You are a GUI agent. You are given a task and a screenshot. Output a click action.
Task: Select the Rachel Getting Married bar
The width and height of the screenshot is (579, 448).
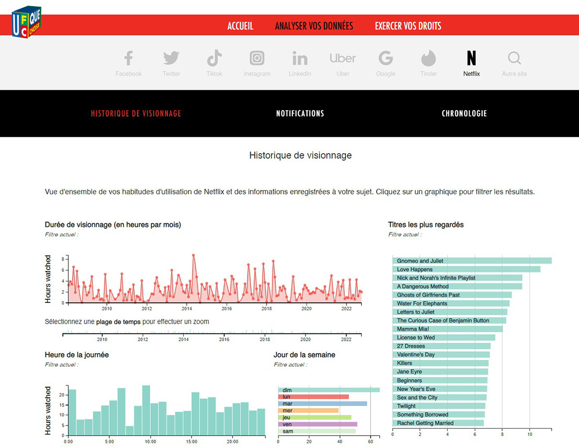438,423
